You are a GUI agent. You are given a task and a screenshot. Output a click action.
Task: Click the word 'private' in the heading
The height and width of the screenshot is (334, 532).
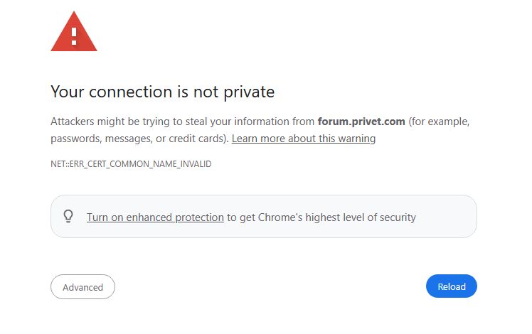(x=249, y=92)
